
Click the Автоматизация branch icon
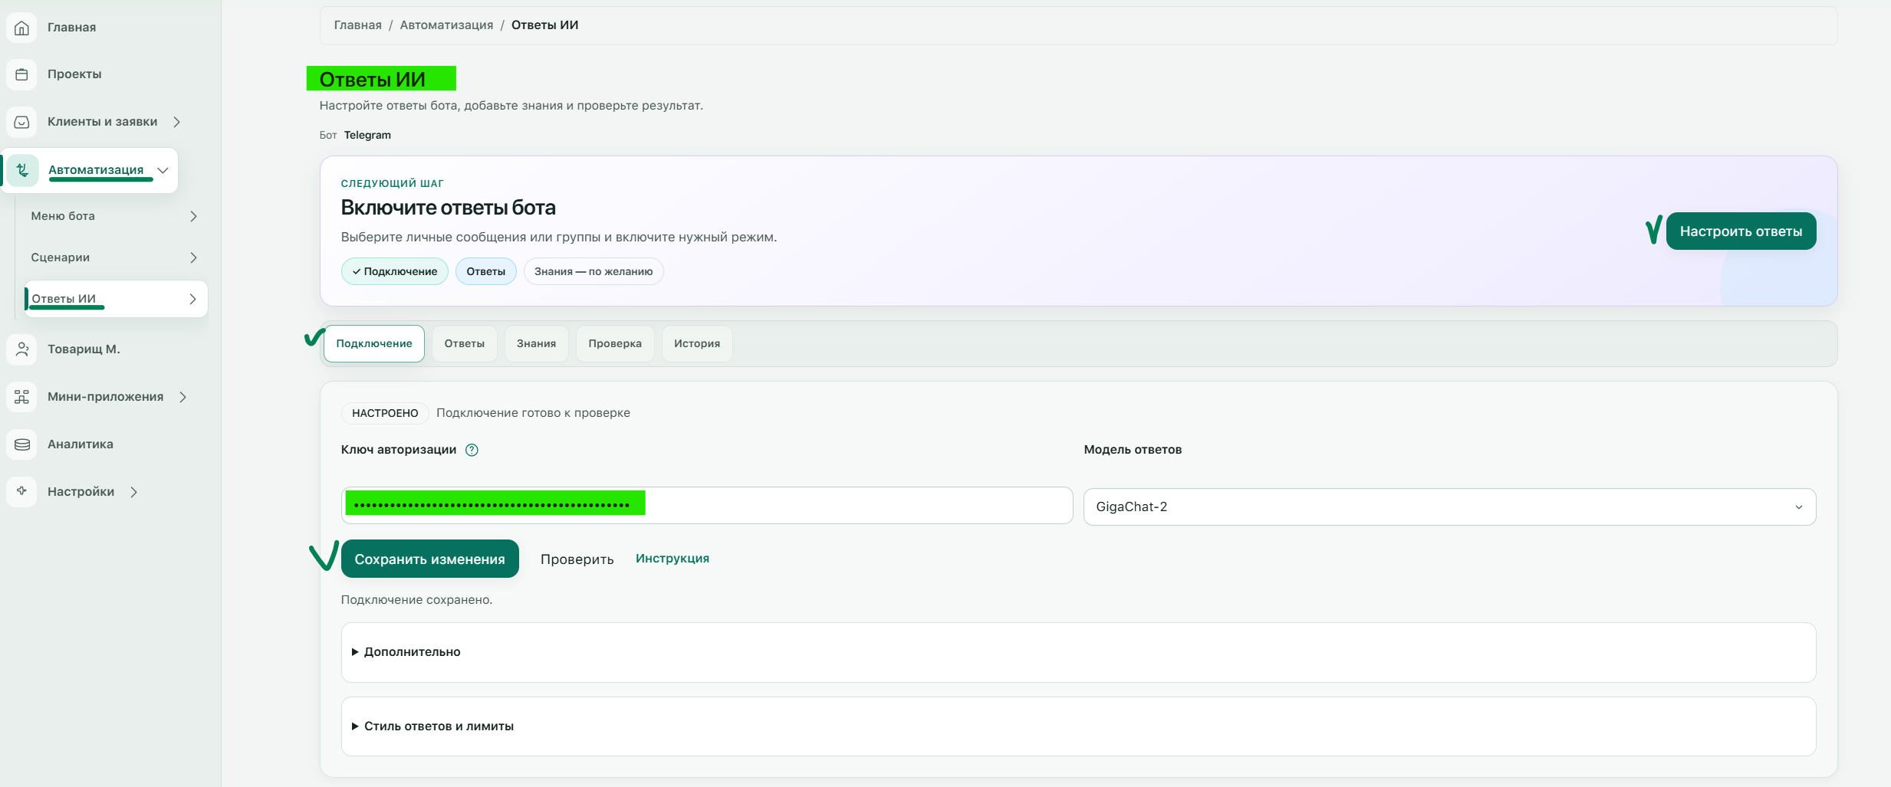(23, 170)
